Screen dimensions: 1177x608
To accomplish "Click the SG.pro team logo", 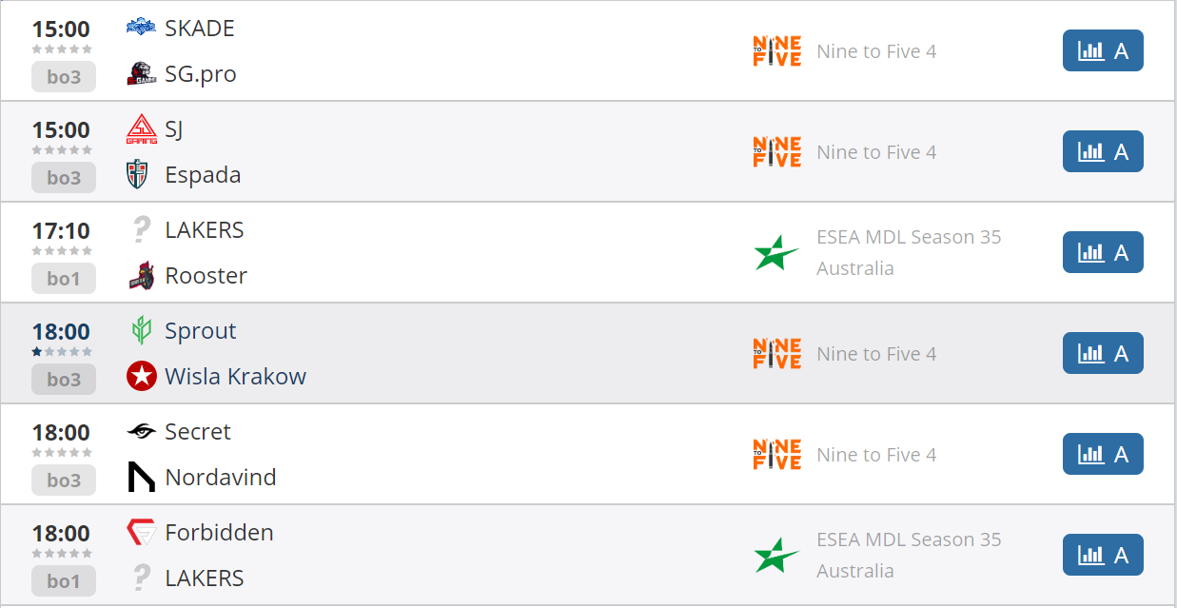I will (141, 74).
